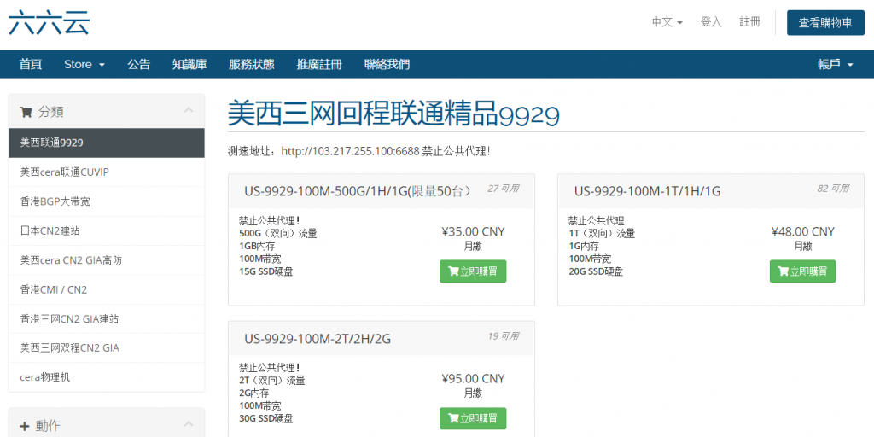Click the 27 可用 availability label
This screenshot has width=874, height=437.
(x=503, y=189)
